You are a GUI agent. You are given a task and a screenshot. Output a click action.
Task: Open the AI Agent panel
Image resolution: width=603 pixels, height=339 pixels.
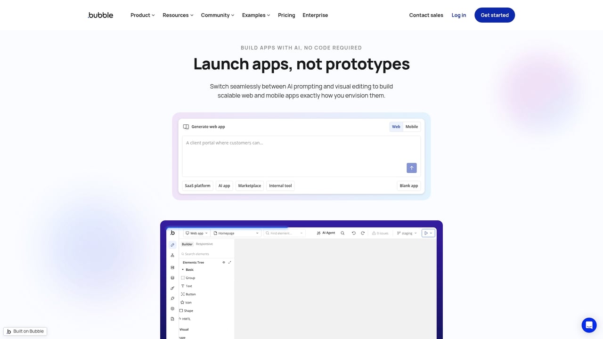tap(326, 233)
